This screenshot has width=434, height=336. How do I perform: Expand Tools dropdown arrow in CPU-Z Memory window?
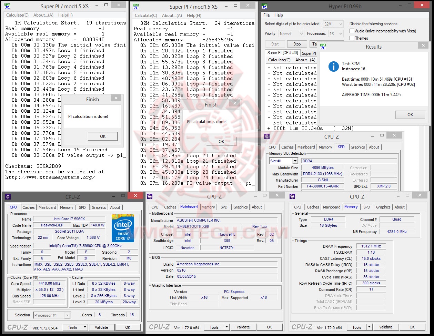(369, 327)
